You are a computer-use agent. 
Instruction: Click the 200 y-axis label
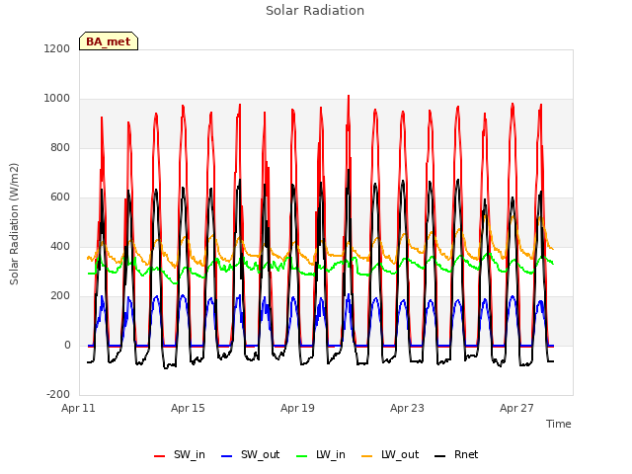tap(60, 296)
